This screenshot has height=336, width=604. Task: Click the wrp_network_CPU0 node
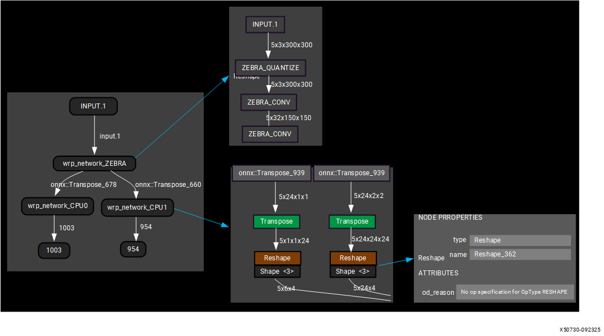[54, 206]
